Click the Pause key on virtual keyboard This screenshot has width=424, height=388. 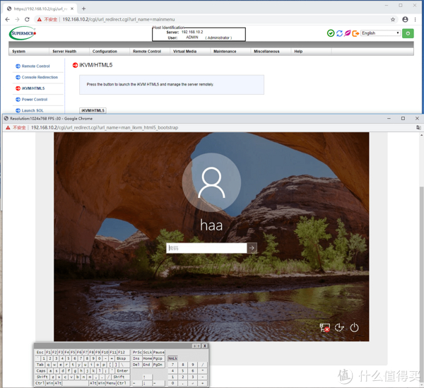pyautogui.click(x=159, y=352)
